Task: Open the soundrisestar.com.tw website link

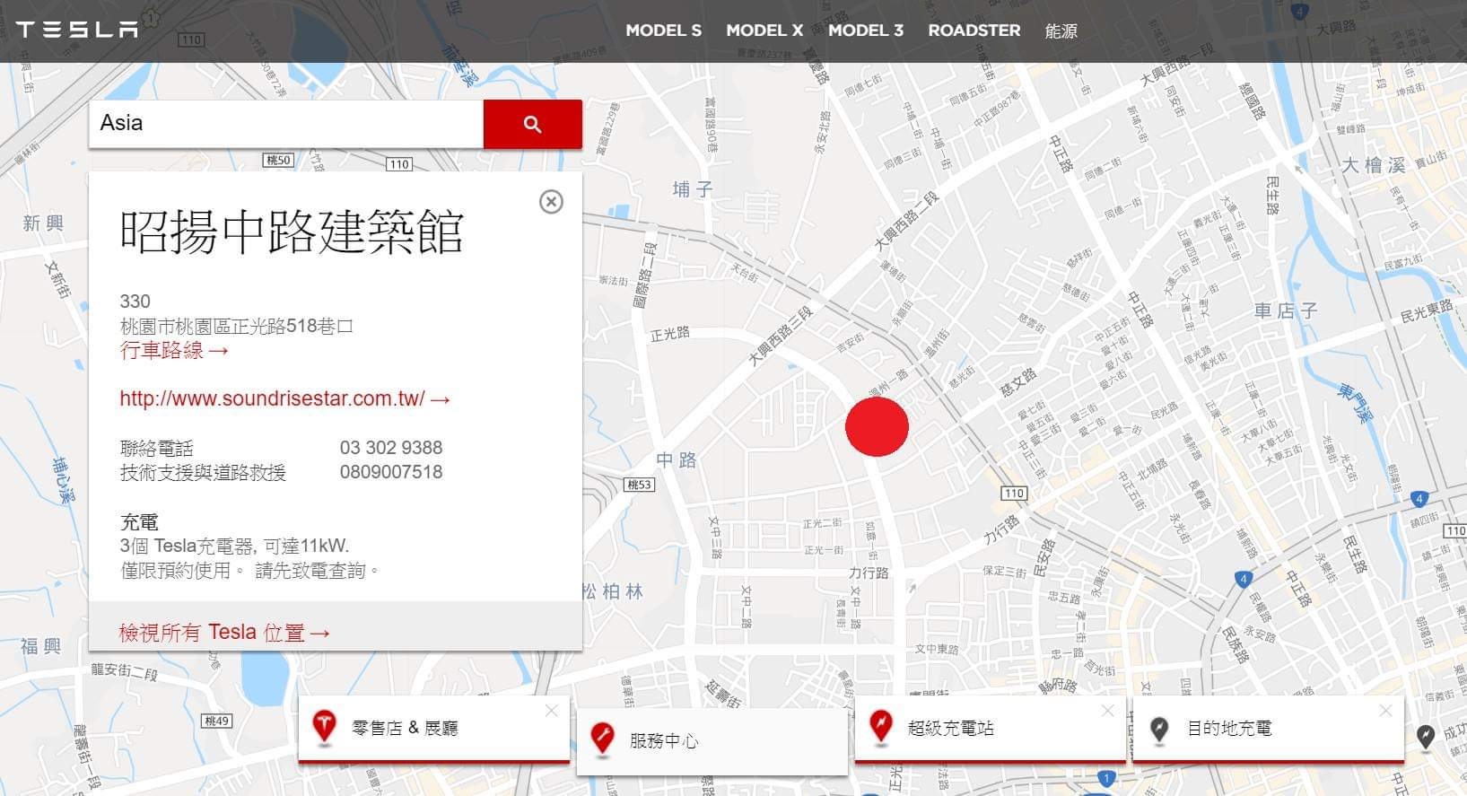Action: tap(284, 398)
